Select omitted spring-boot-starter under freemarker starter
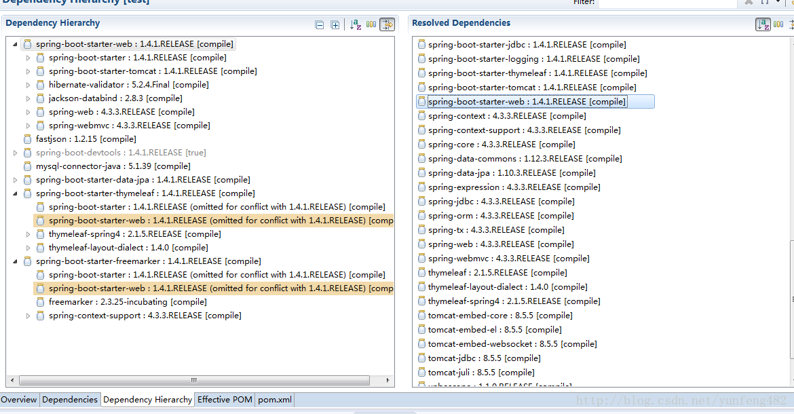The width and height of the screenshot is (794, 414). click(216, 275)
